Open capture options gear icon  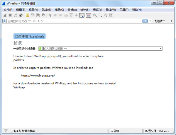[21, 15]
